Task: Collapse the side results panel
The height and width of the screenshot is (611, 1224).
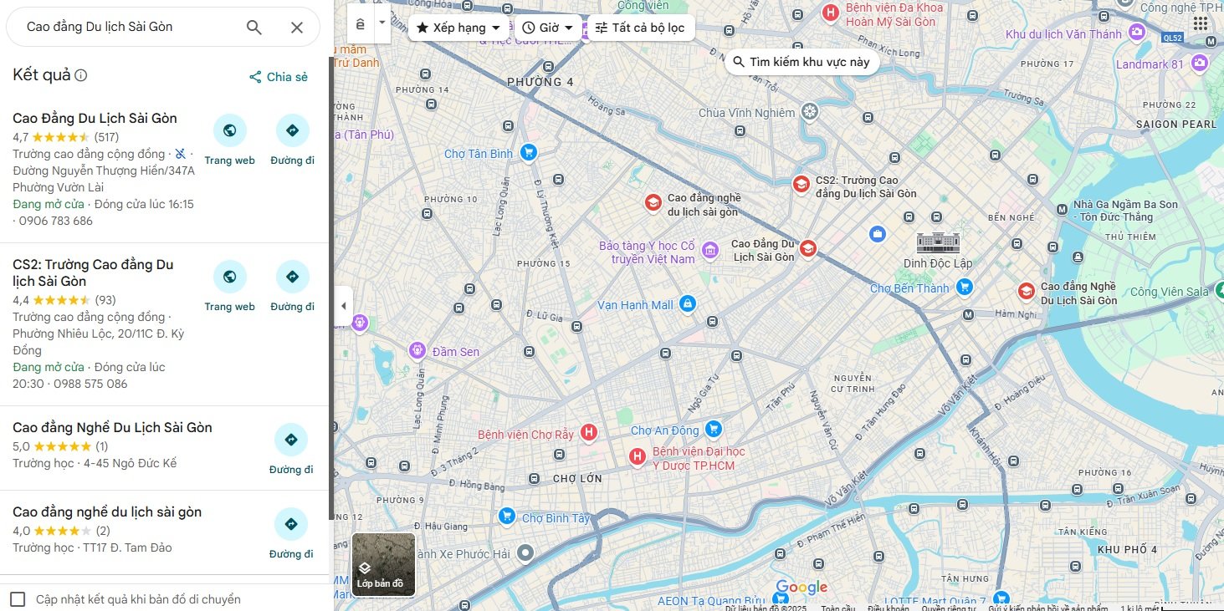Action: pos(343,306)
